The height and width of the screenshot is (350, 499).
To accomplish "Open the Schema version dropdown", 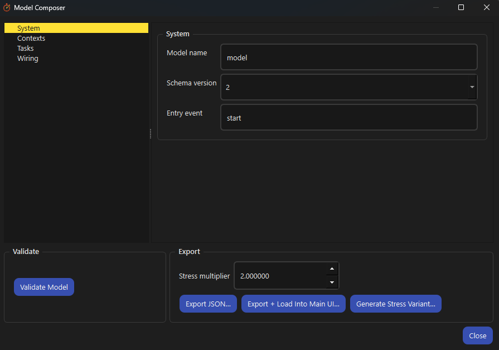I will tap(349, 87).
